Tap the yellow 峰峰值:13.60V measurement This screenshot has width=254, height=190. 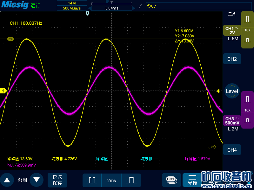click(x=20, y=159)
